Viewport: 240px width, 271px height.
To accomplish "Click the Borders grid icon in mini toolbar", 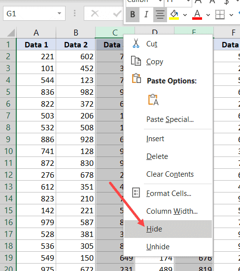I will [220, 14].
